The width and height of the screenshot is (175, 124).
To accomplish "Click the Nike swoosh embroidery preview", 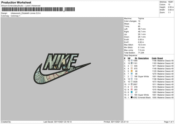I will 62,69.
